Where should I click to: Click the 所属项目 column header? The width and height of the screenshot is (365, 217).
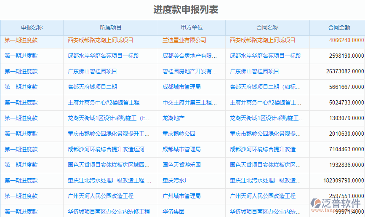click(111, 27)
